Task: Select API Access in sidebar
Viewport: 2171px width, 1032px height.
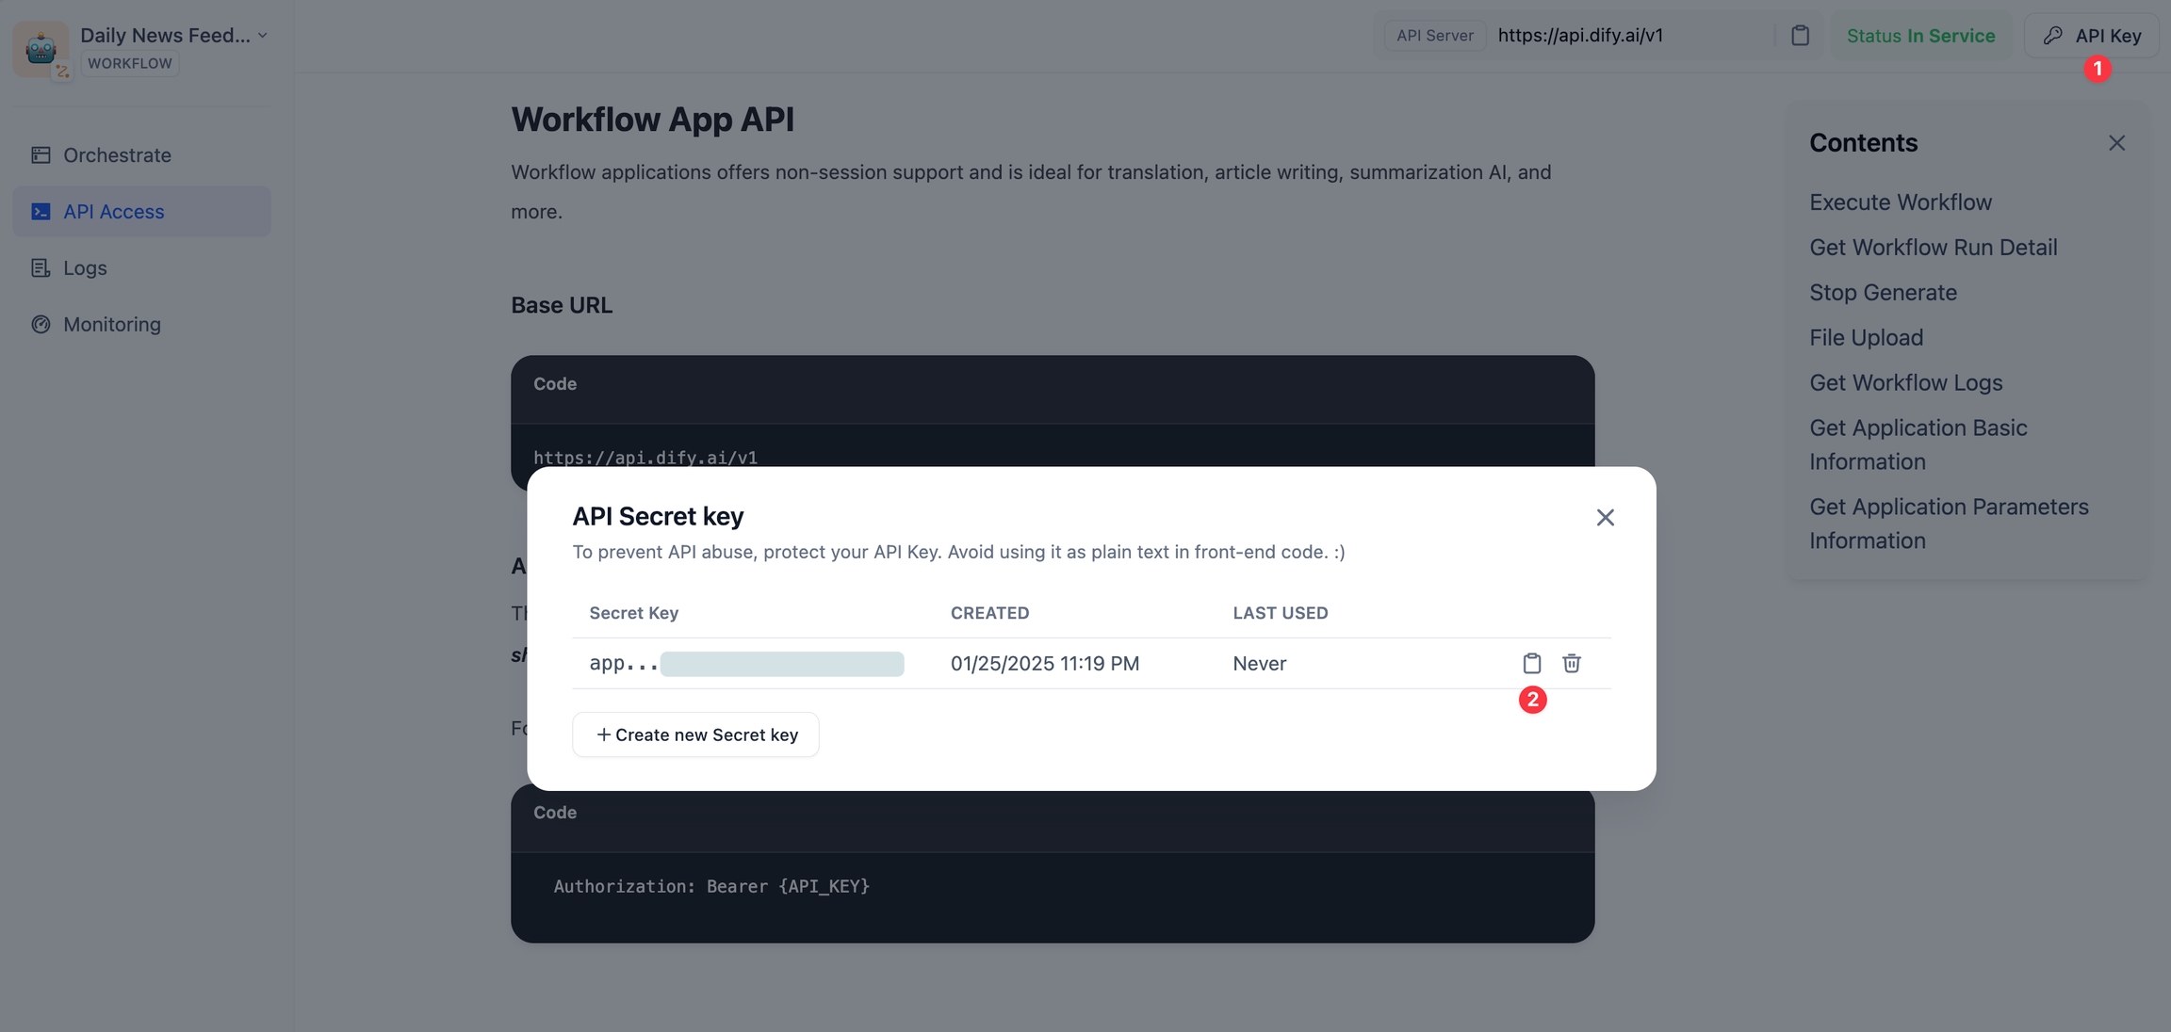Action: pos(113,211)
